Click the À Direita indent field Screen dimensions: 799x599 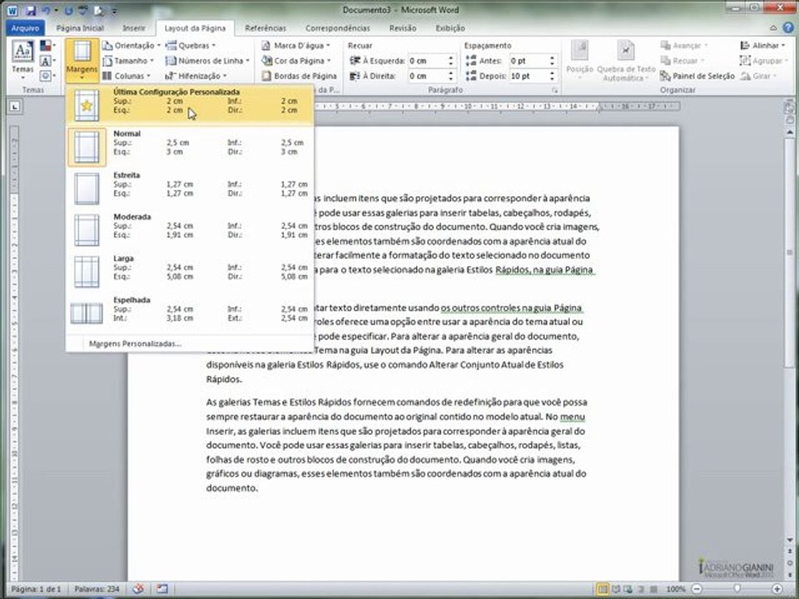pos(427,76)
